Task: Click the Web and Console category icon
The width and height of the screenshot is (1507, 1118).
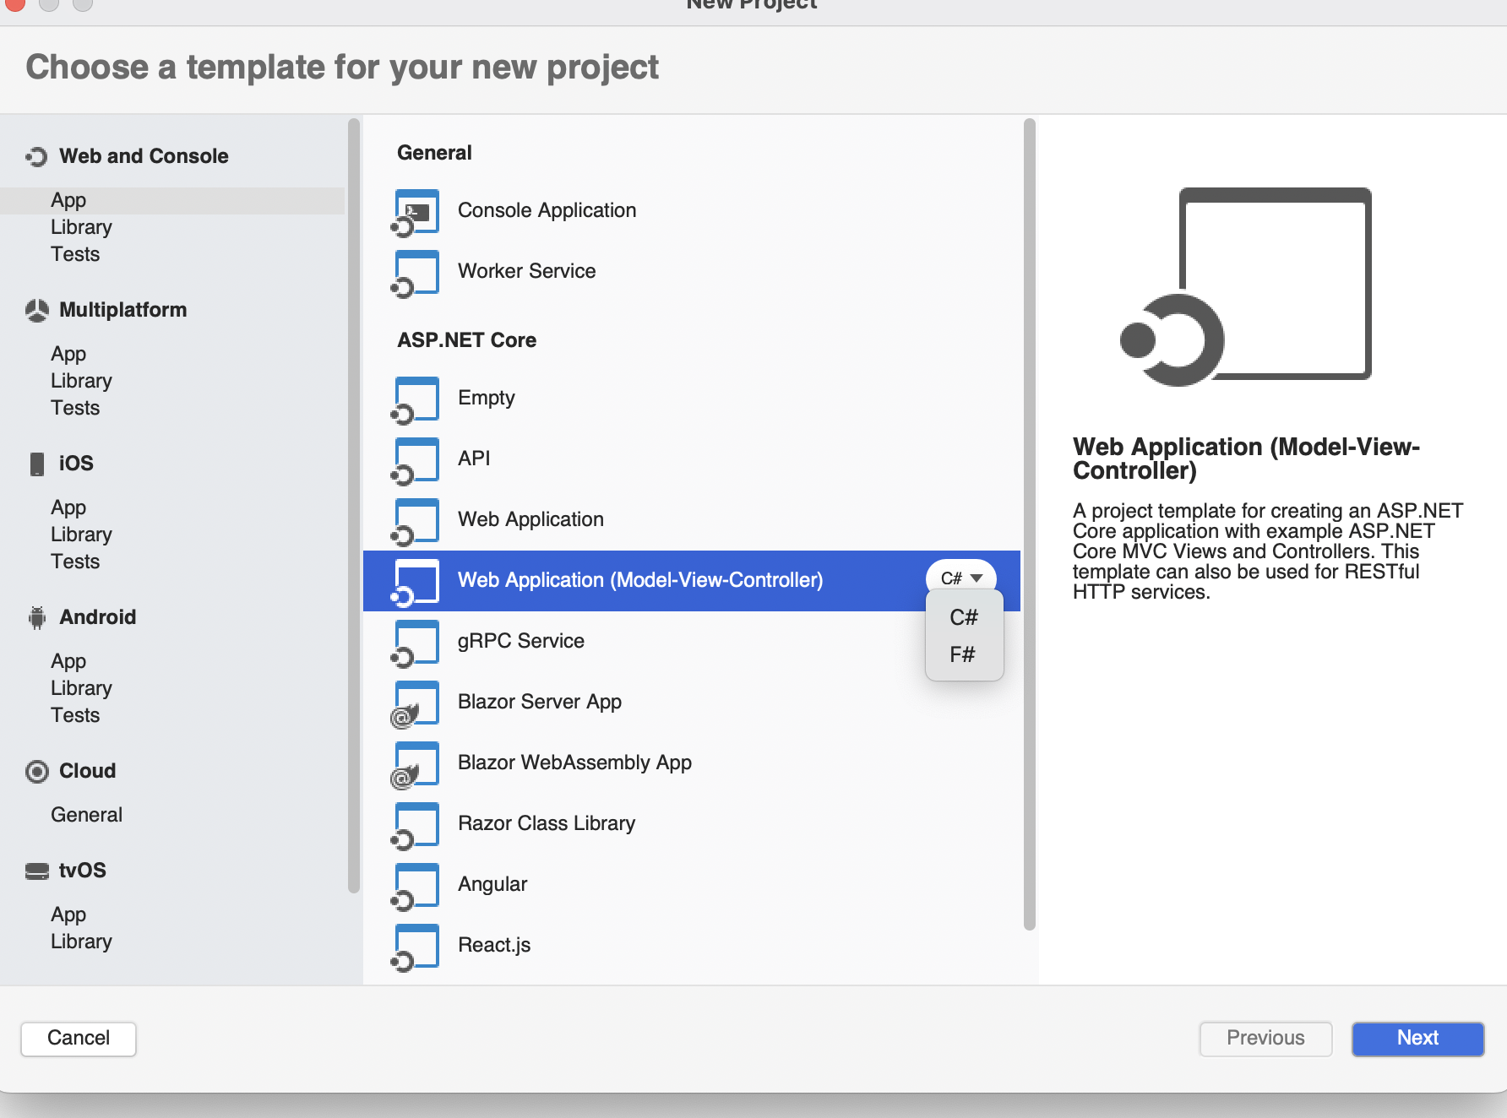Action: (36, 156)
